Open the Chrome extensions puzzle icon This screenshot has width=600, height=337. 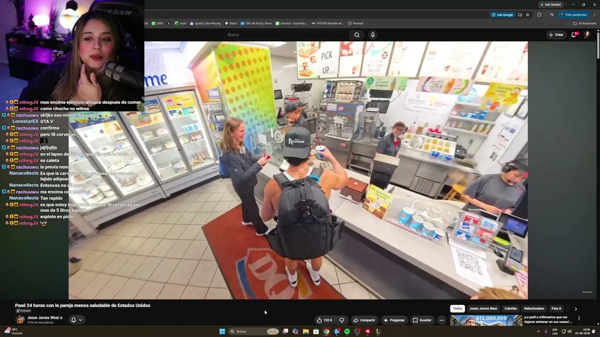[x=539, y=15]
